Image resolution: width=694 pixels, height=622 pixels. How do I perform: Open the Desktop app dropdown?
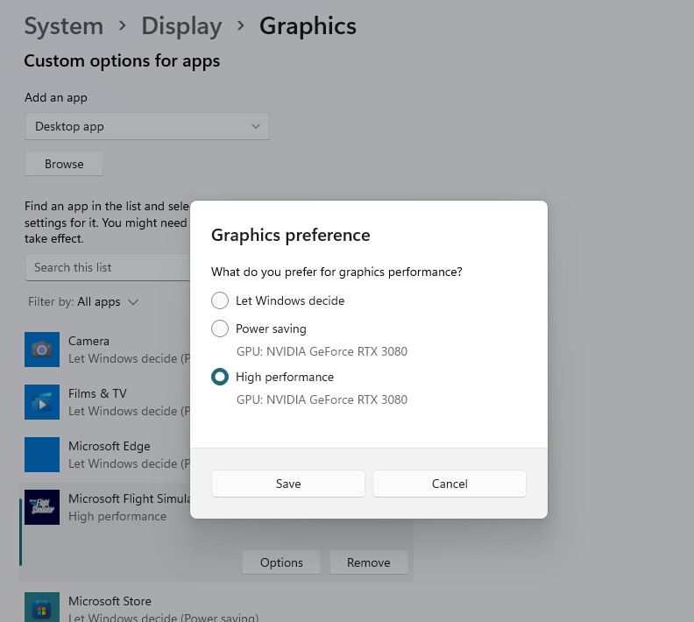pyautogui.click(x=147, y=126)
